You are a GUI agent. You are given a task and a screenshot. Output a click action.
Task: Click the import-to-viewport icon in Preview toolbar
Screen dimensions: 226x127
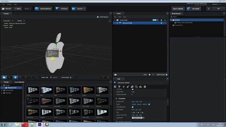[x=108, y=78]
